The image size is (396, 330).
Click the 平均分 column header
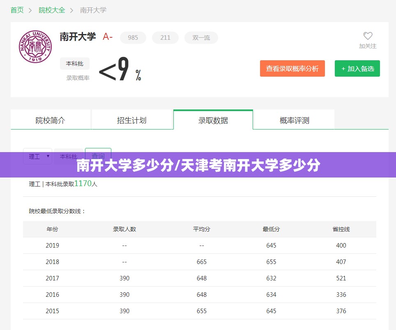(x=202, y=229)
